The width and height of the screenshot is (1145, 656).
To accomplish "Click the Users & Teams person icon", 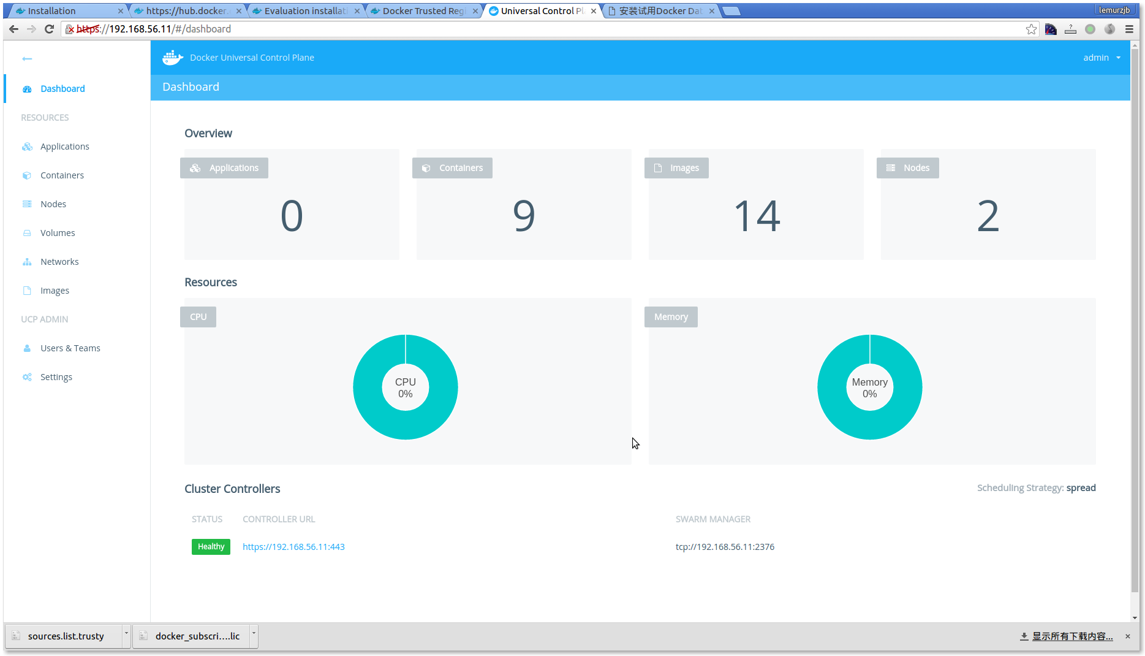I will [x=27, y=348].
